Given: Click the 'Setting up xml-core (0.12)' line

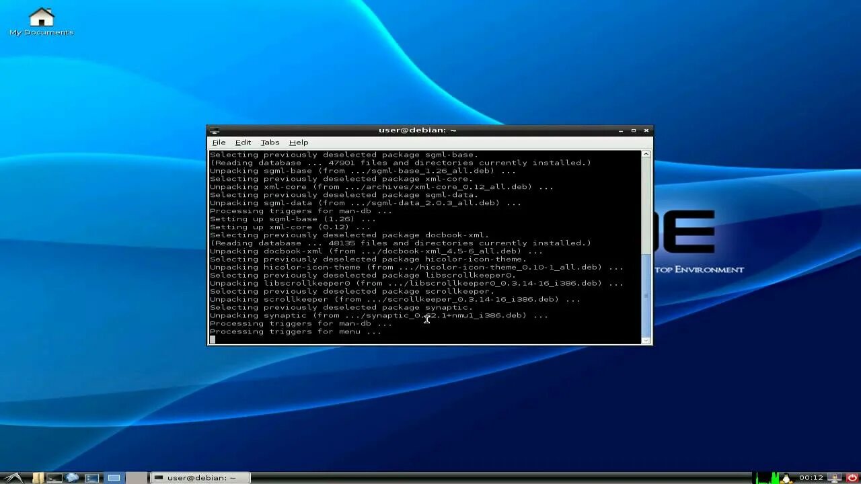Looking at the screenshot, I should [x=290, y=227].
